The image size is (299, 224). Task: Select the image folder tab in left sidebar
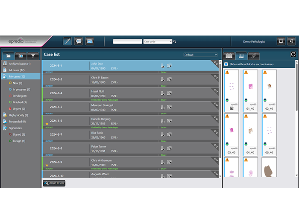tap(21, 56)
